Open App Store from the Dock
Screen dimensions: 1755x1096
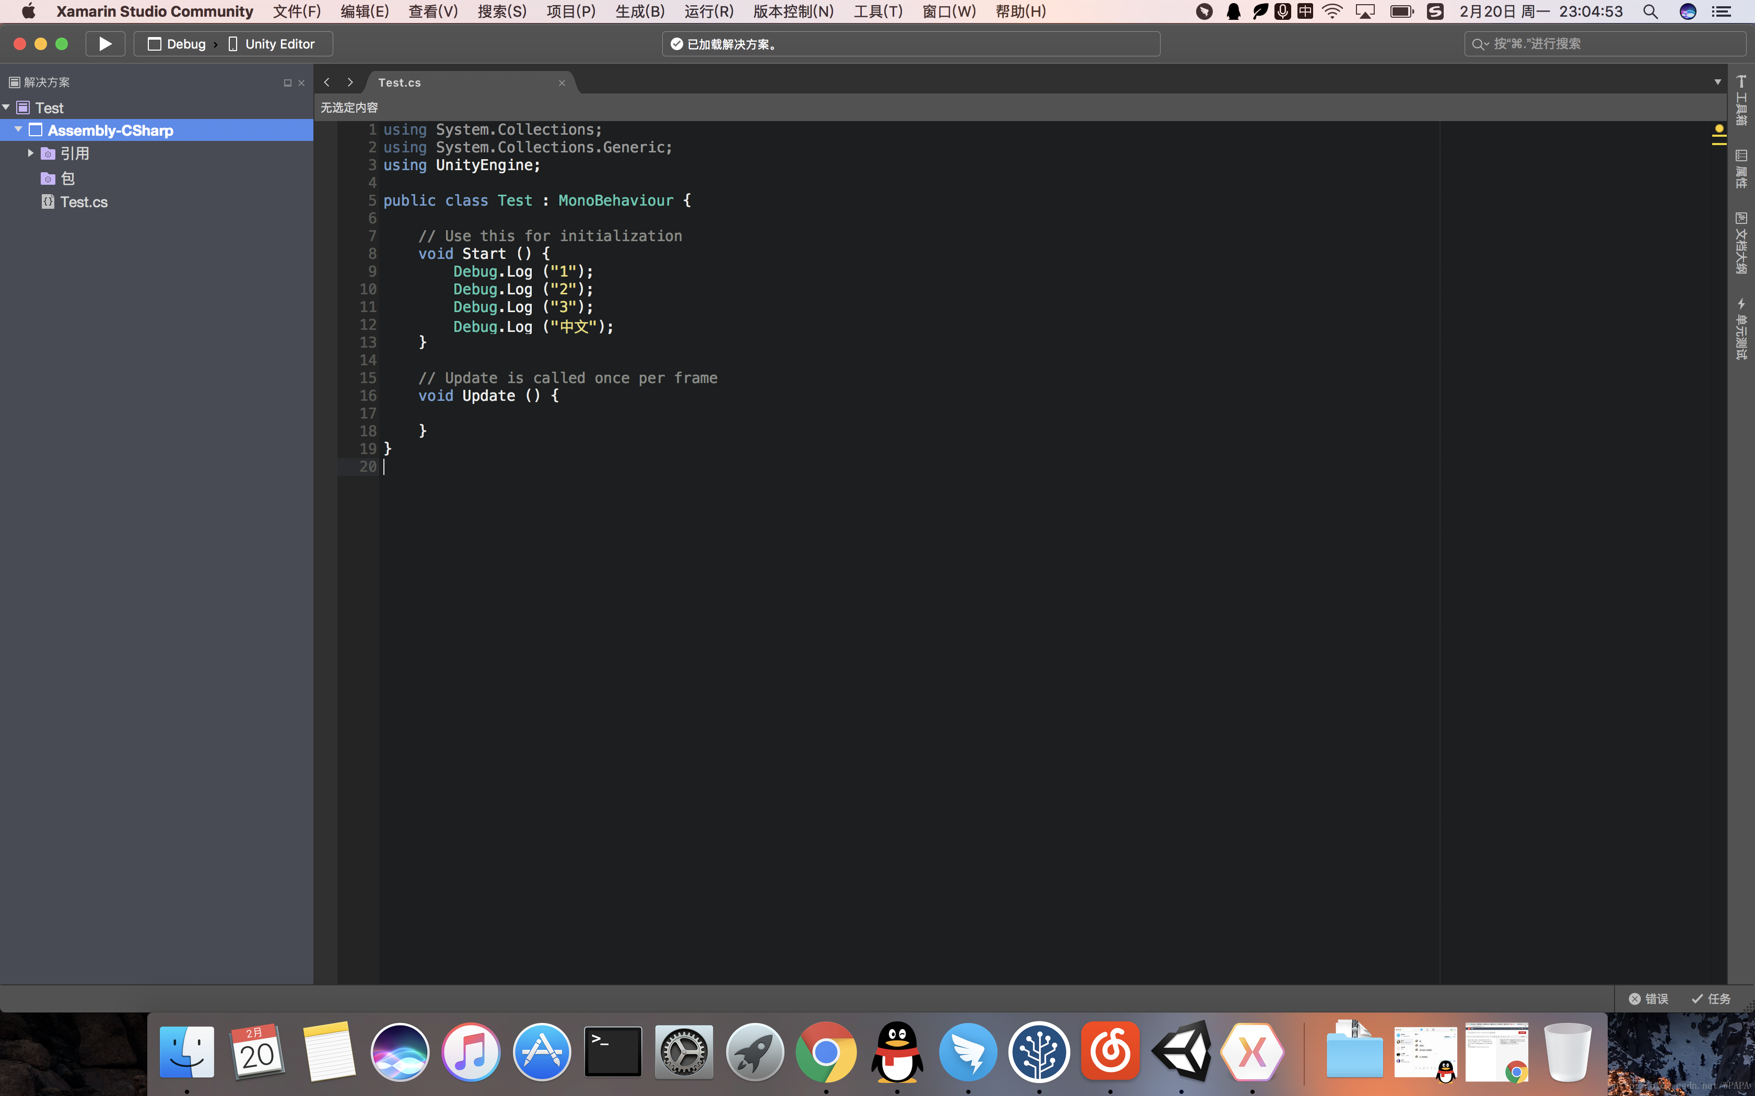(542, 1052)
